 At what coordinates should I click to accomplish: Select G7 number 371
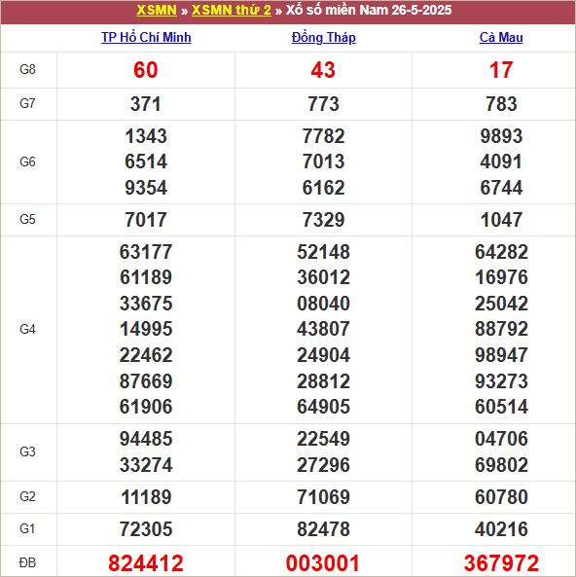(x=146, y=104)
